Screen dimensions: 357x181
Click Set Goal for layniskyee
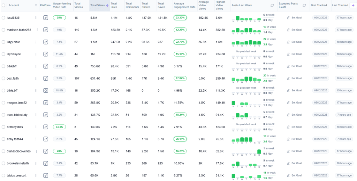click(294, 54)
